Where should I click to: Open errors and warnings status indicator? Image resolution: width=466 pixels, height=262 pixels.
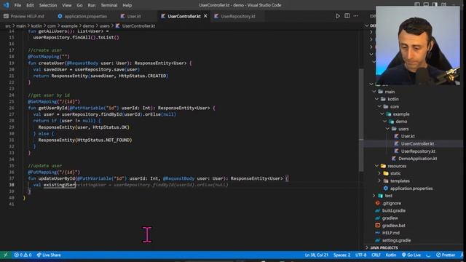(23, 255)
